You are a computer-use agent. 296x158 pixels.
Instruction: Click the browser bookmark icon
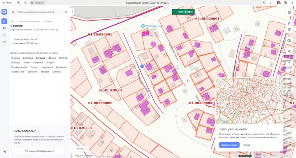tap(264, 2)
